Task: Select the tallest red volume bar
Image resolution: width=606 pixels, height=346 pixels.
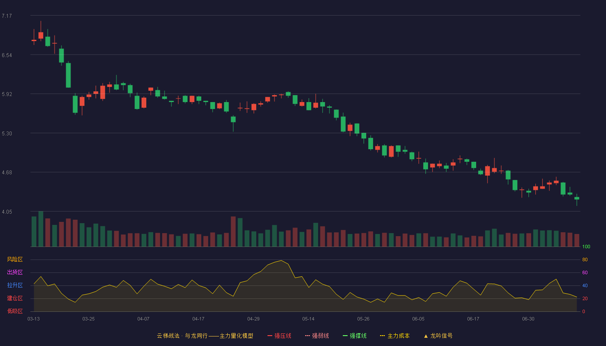Action: pos(233,232)
